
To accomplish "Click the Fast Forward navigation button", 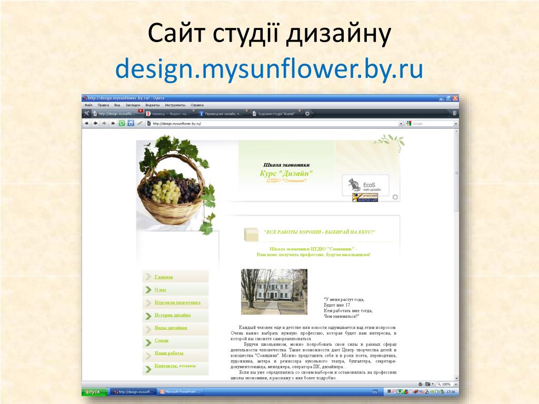I will click(113, 123).
